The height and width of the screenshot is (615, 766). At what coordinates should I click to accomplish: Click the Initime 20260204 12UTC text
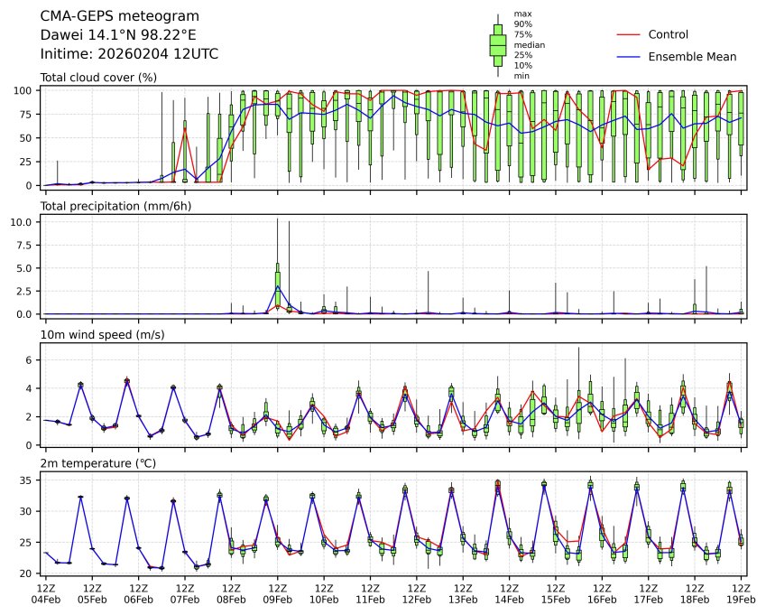129,54
